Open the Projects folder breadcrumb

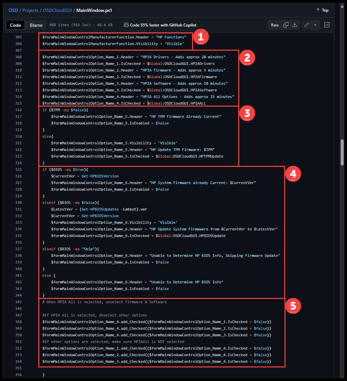(x=30, y=10)
